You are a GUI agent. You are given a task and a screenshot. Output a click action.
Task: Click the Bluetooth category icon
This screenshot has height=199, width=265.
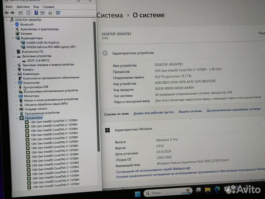(17, 25)
